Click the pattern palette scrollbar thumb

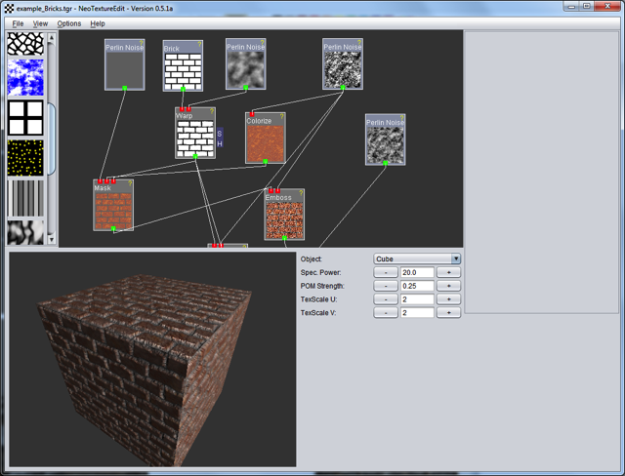[x=52, y=139]
